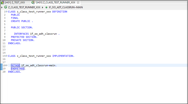Screen dimensions: 188x104
Task: Click the DEFINITION keyword on line 1
Action: (x=60, y=12)
